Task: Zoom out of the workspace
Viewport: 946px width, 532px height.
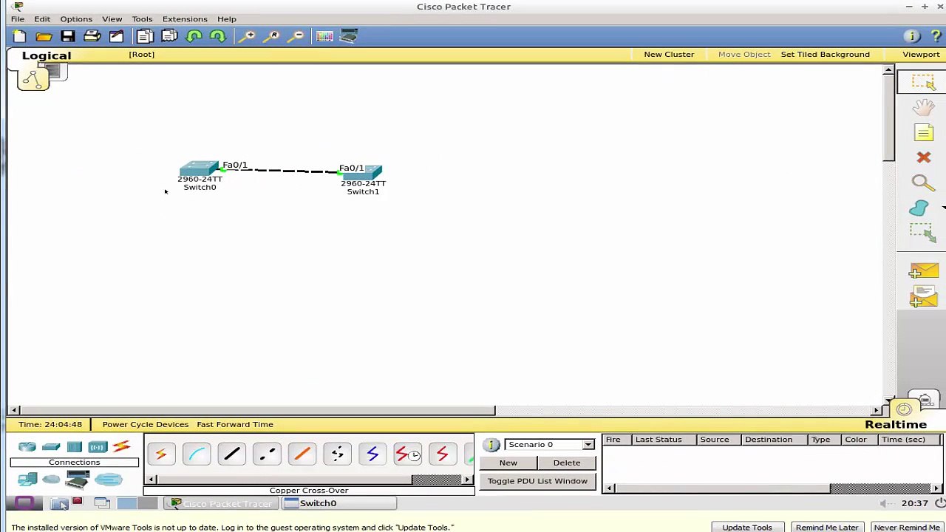Action: pos(297,36)
